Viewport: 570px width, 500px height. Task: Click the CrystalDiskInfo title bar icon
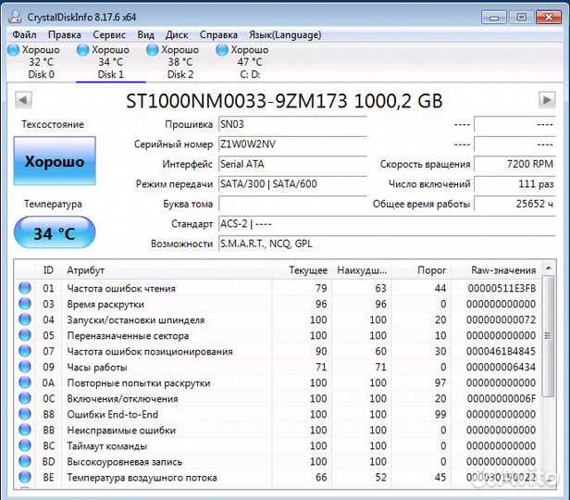[x=15, y=17]
